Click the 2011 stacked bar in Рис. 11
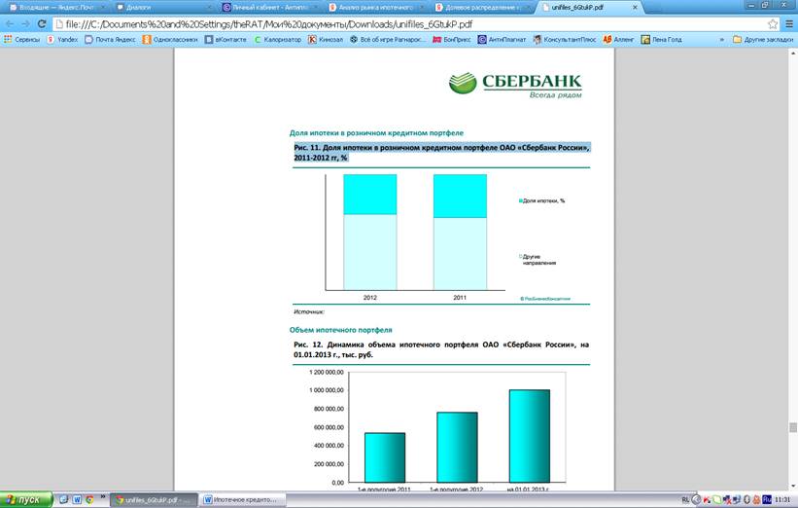 point(460,233)
